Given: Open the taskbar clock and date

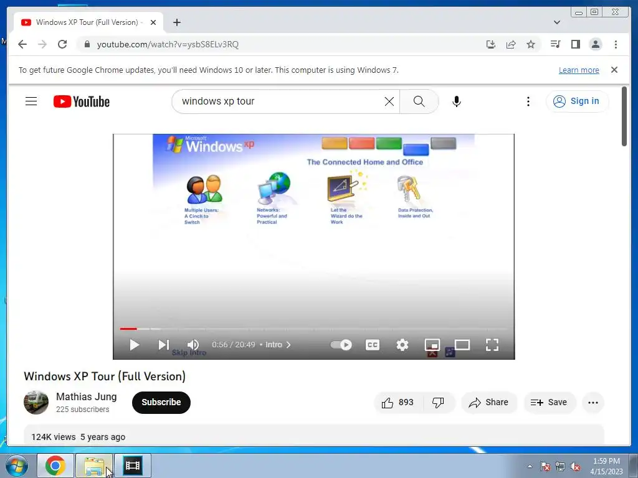Looking at the screenshot, I should click(x=606, y=466).
